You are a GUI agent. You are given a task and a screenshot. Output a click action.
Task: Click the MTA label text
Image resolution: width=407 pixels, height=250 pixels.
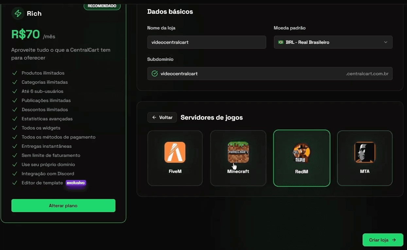tap(365, 171)
